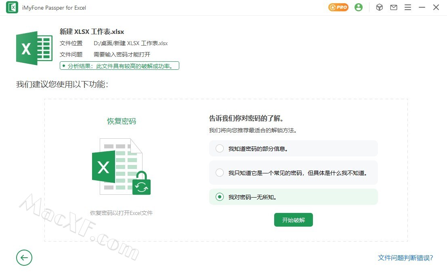Click the large Excel file icon
This screenshot has width=447, height=273.
[x=34, y=48]
